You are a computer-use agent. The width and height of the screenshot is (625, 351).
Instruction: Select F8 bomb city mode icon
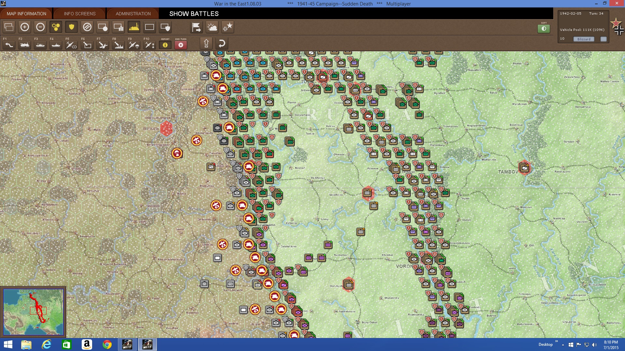click(118, 45)
